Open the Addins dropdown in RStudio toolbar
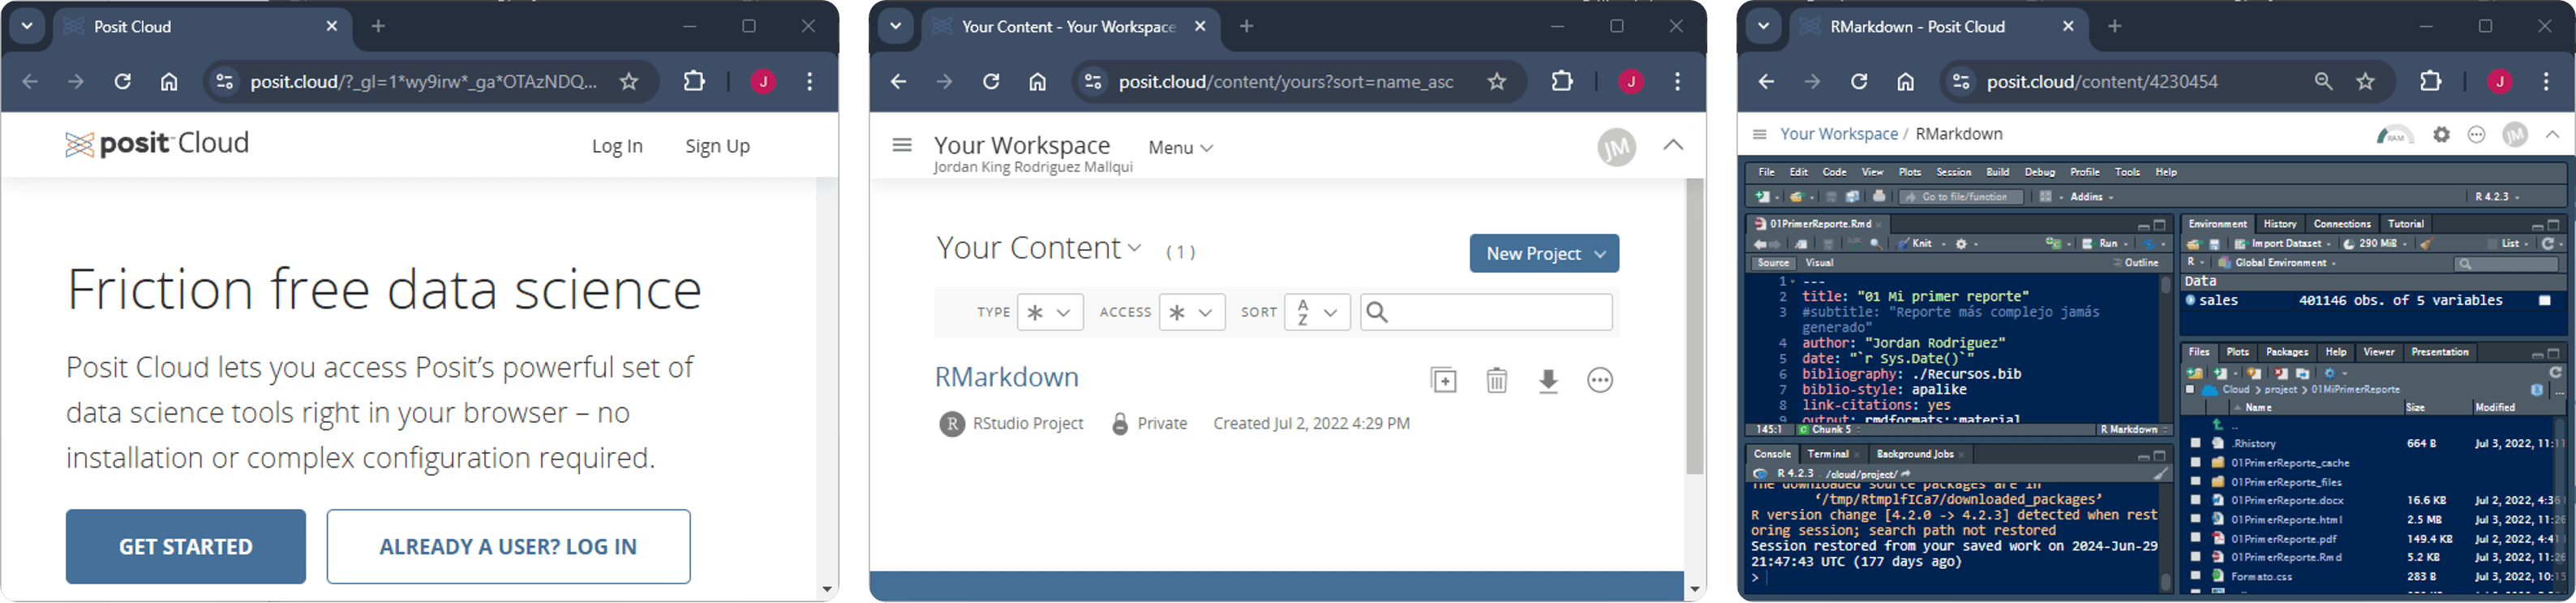Viewport: 2576px width, 603px height. point(2091,197)
